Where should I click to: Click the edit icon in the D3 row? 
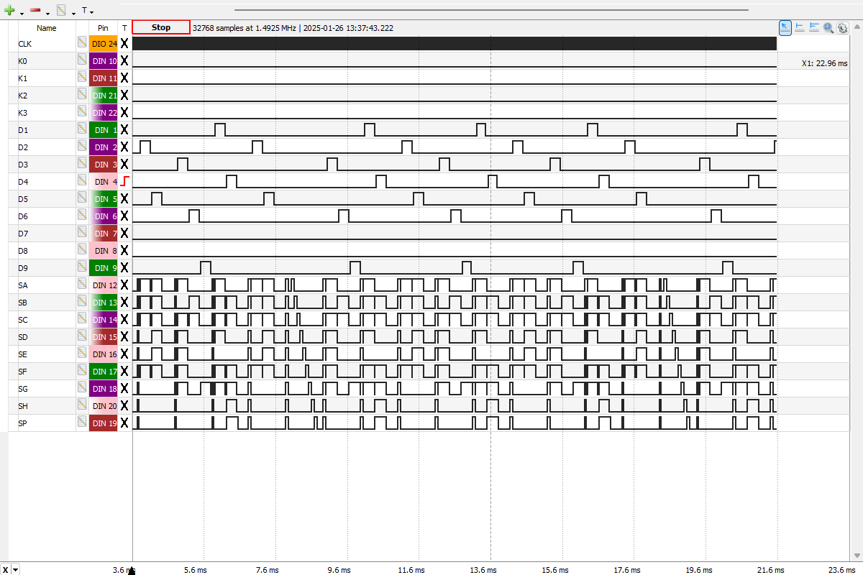[x=83, y=164]
